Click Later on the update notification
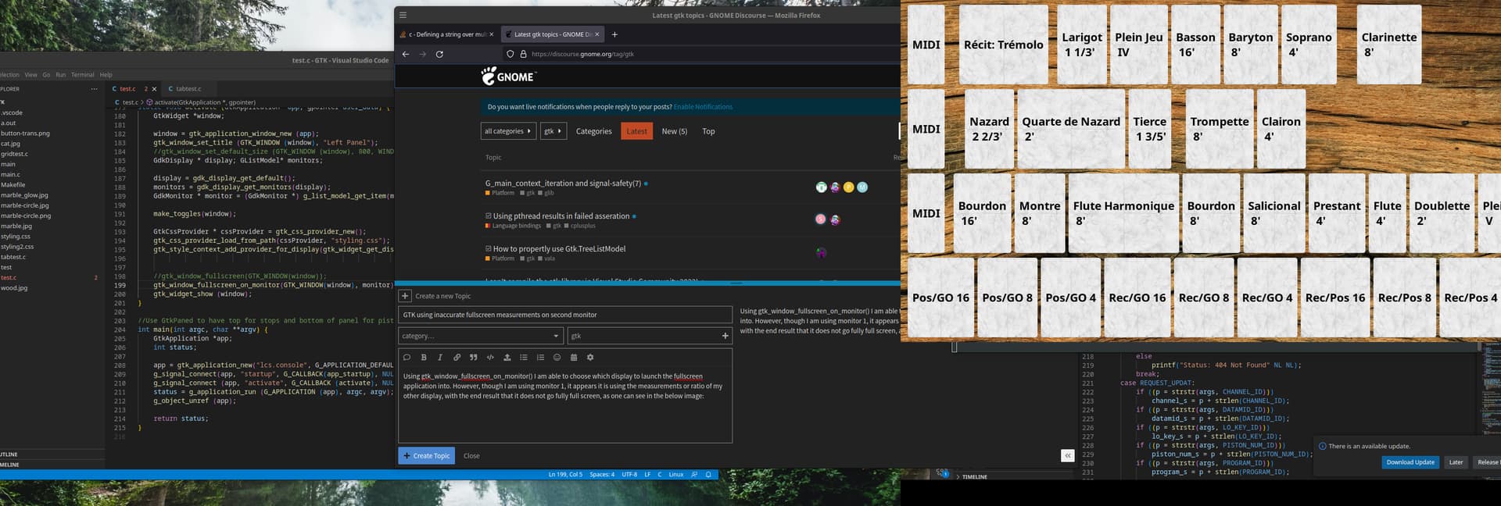This screenshot has width=1501, height=506. tap(1456, 462)
